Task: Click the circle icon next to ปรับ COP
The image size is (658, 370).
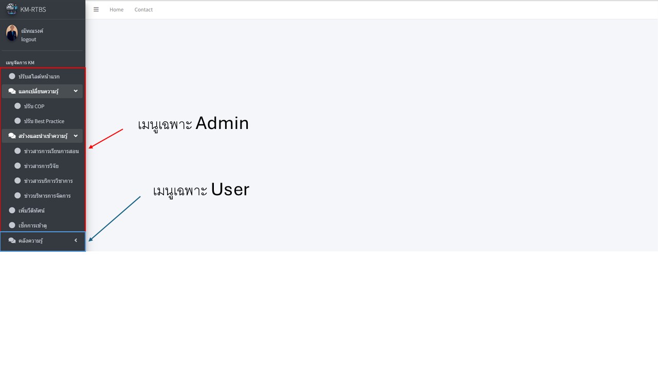Action: point(17,106)
